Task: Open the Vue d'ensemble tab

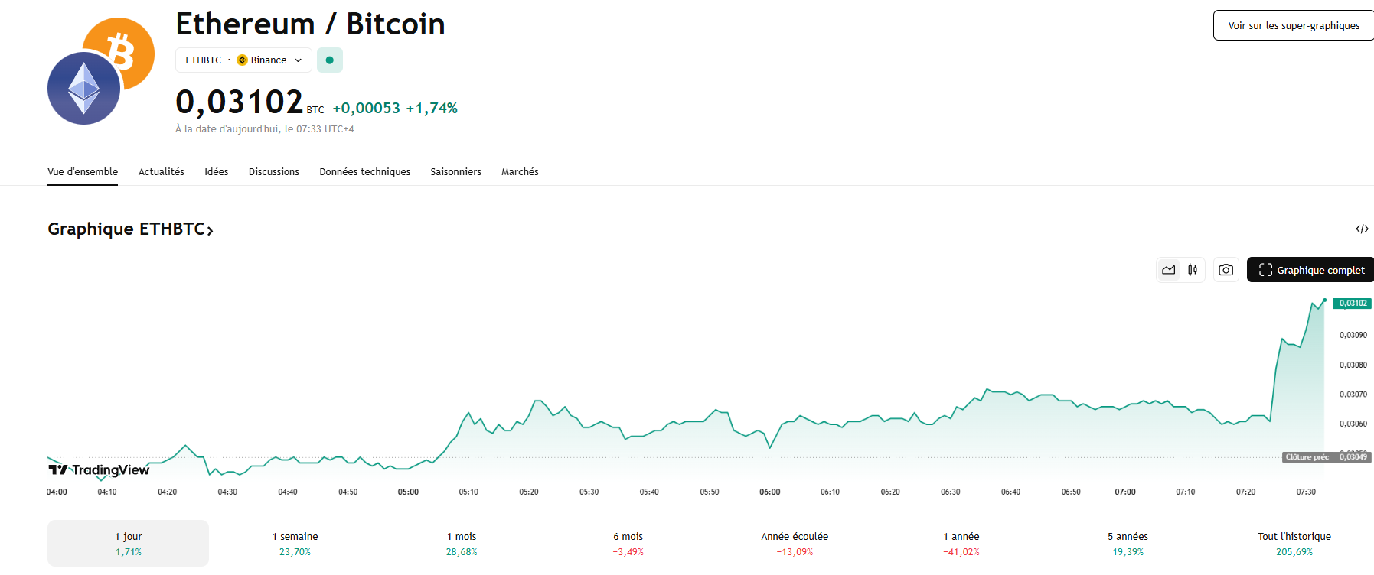Action: click(83, 171)
